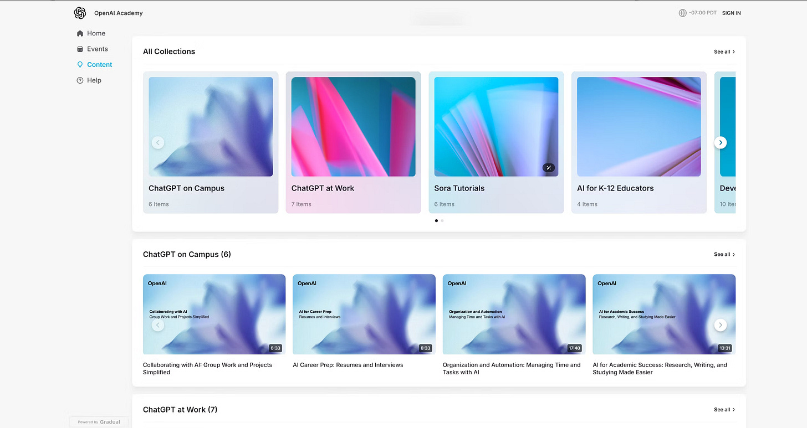This screenshot has height=428, width=807.
Task: Play the Organization and Automation video thumbnail
Action: click(514, 314)
